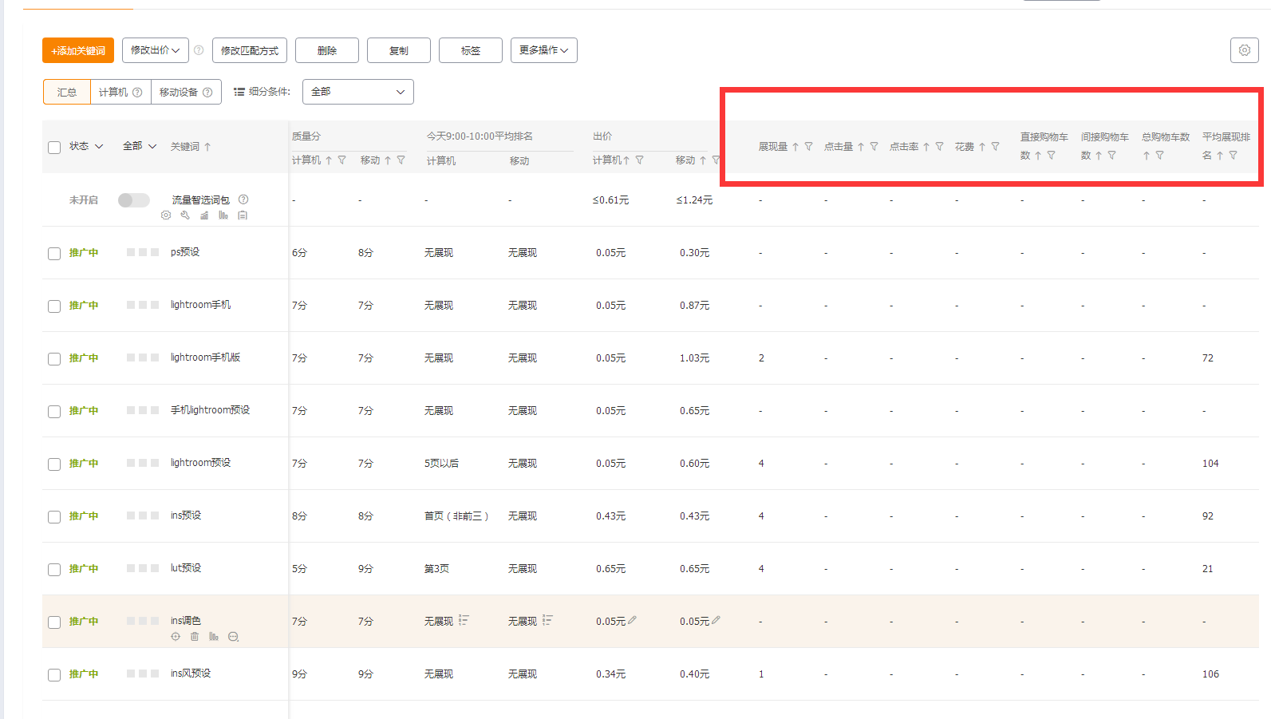Screen dimensions: 1271x719
Task: Click the 标签 button
Action: point(471,50)
